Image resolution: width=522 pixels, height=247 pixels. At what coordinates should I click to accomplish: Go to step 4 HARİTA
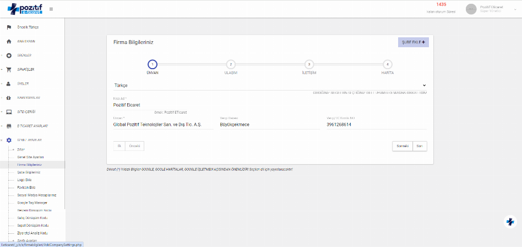tap(388, 64)
